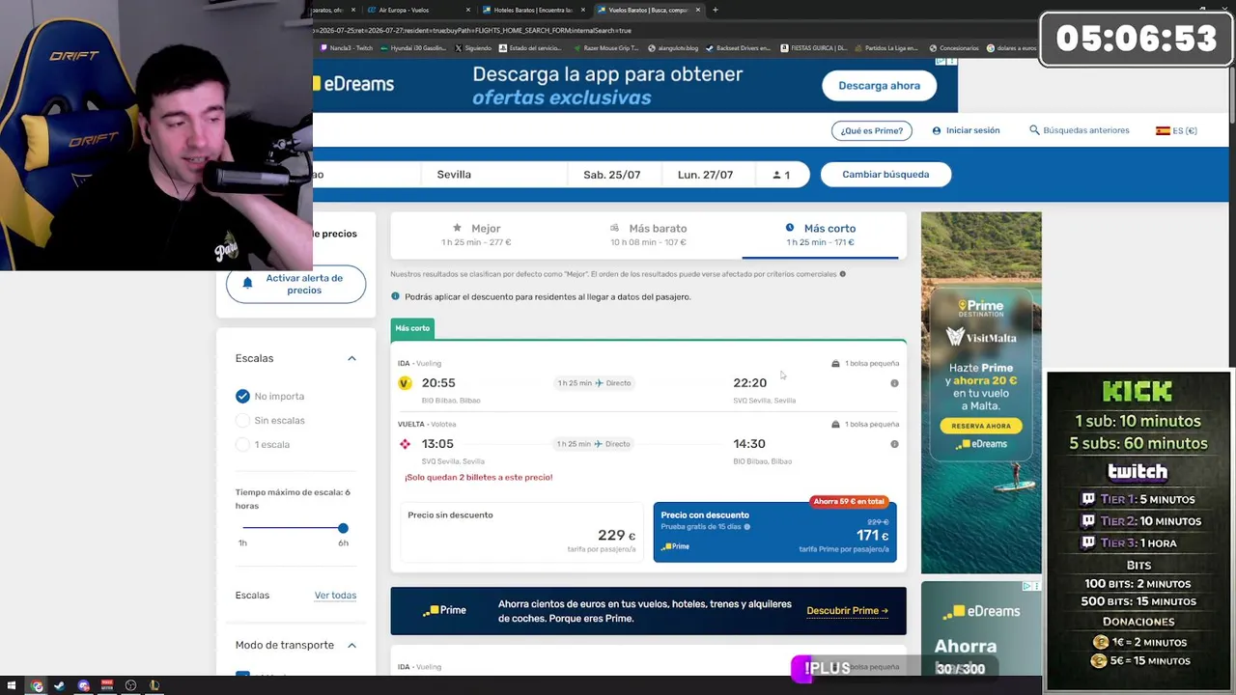Open Chrome from the taskbar
The image size is (1236, 695).
(x=37, y=686)
